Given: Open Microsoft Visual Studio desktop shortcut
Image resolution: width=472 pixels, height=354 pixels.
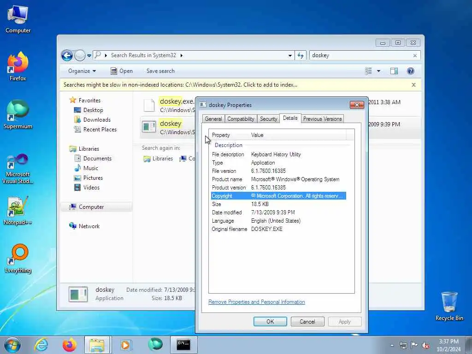Looking at the screenshot, I should point(18,169).
